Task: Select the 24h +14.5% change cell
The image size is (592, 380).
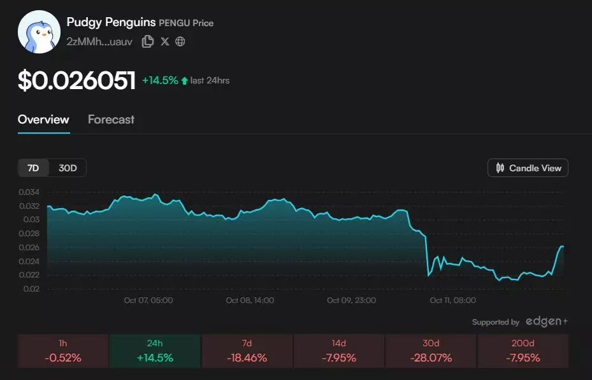Action: (x=155, y=351)
